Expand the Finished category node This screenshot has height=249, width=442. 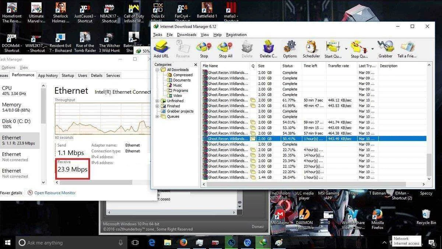click(157, 106)
